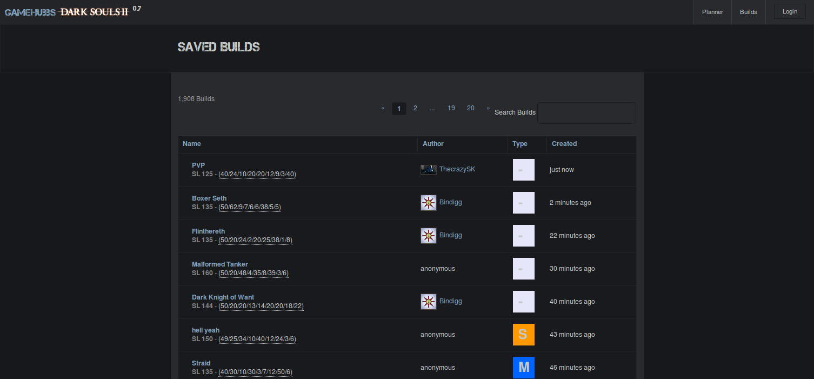This screenshot has width=814, height=379.
Task: Open Bindigg's profile link in Flinthereth row
Action: [x=451, y=235]
